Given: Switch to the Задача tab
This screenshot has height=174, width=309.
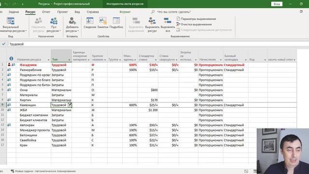Looking at the screenshot, I should [14, 12].
